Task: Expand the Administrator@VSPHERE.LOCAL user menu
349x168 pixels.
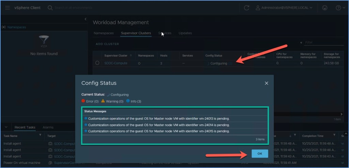Action: (x=284, y=7)
